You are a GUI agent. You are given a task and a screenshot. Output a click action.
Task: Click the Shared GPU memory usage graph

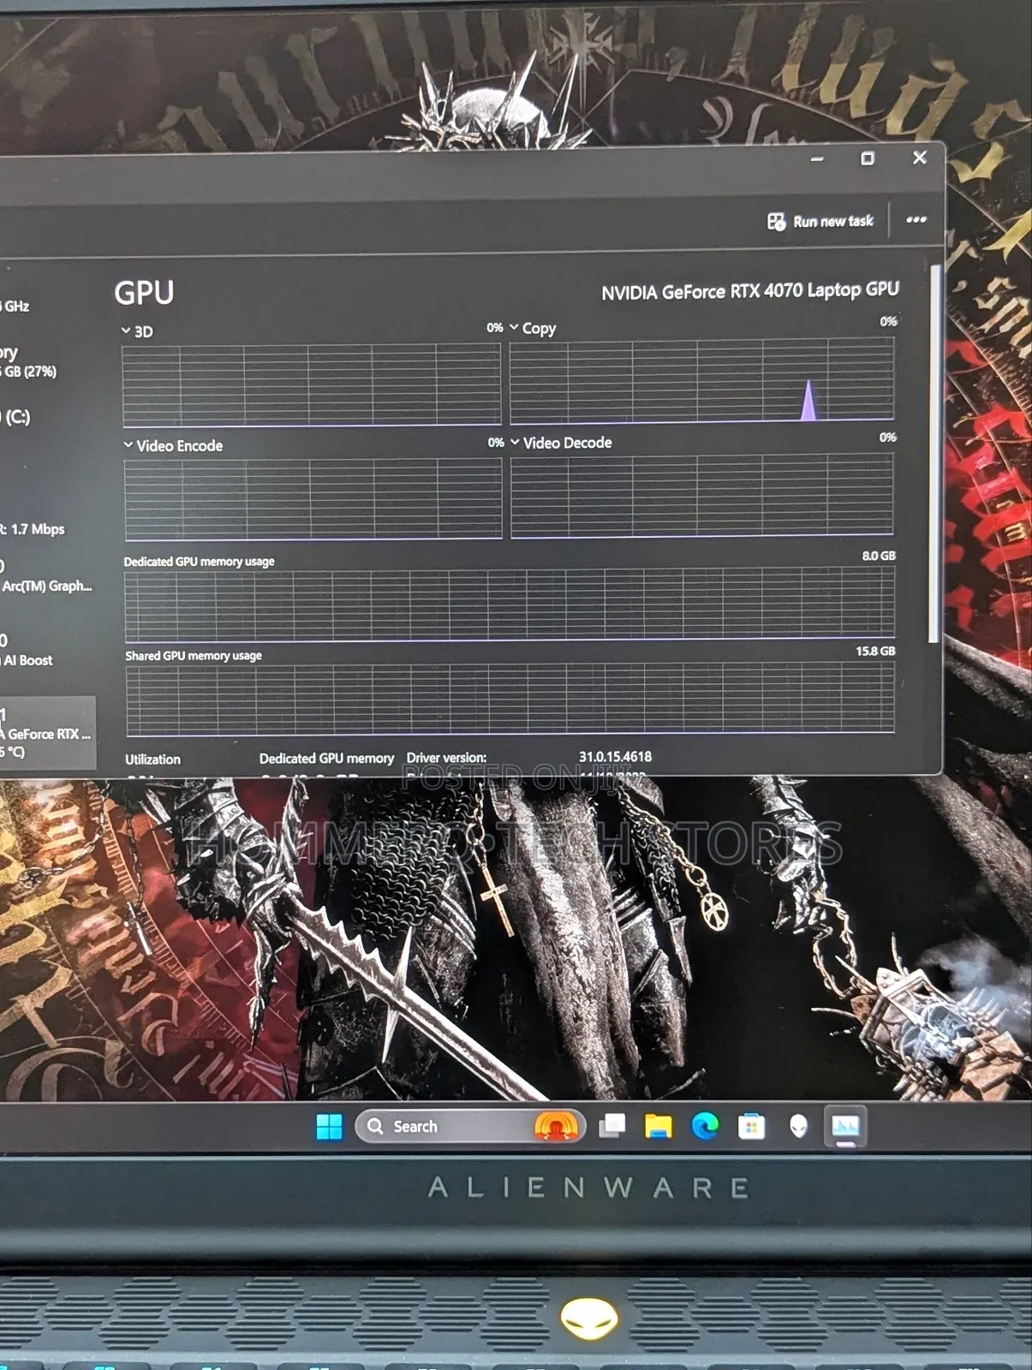click(x=511, y=700)
